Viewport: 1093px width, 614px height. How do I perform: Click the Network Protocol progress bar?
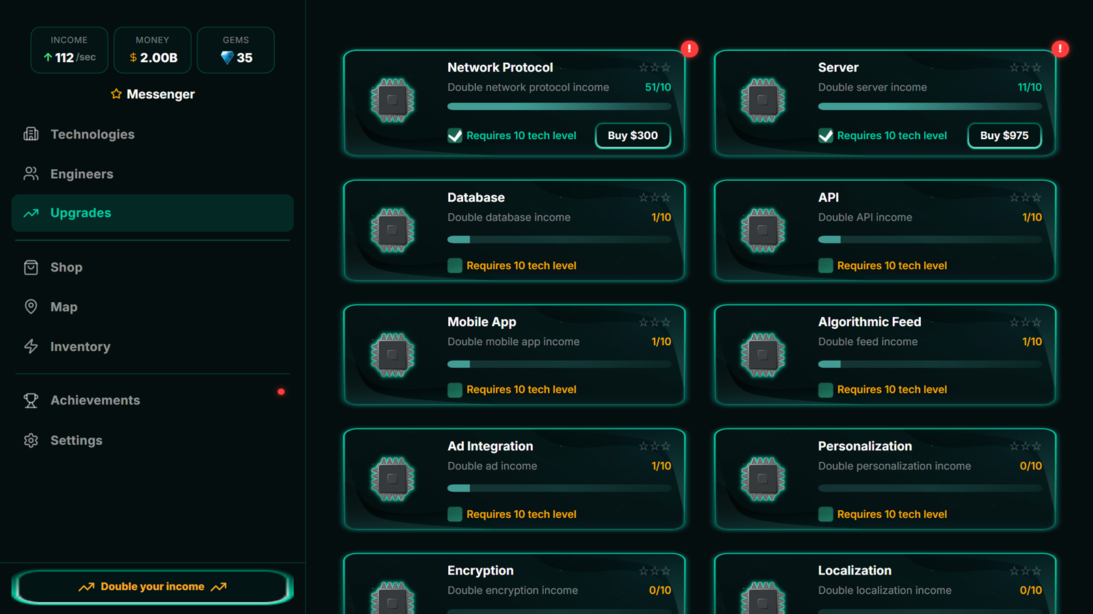coord(559,106)
